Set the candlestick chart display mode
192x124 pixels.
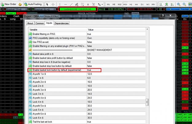click(167, 5)
